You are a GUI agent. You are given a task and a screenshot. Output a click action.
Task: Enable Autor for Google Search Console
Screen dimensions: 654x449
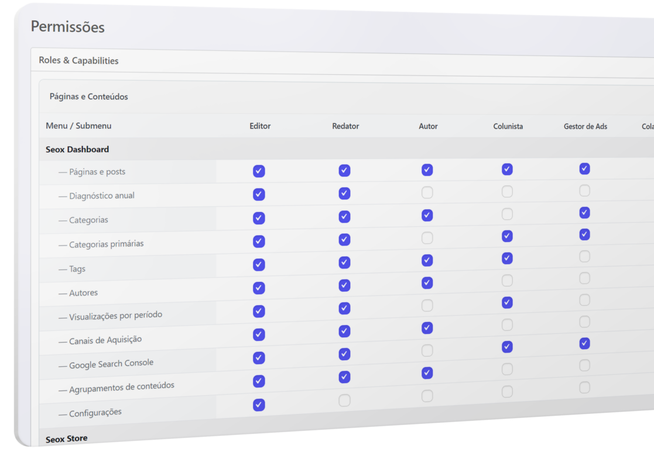pos(427,350)
